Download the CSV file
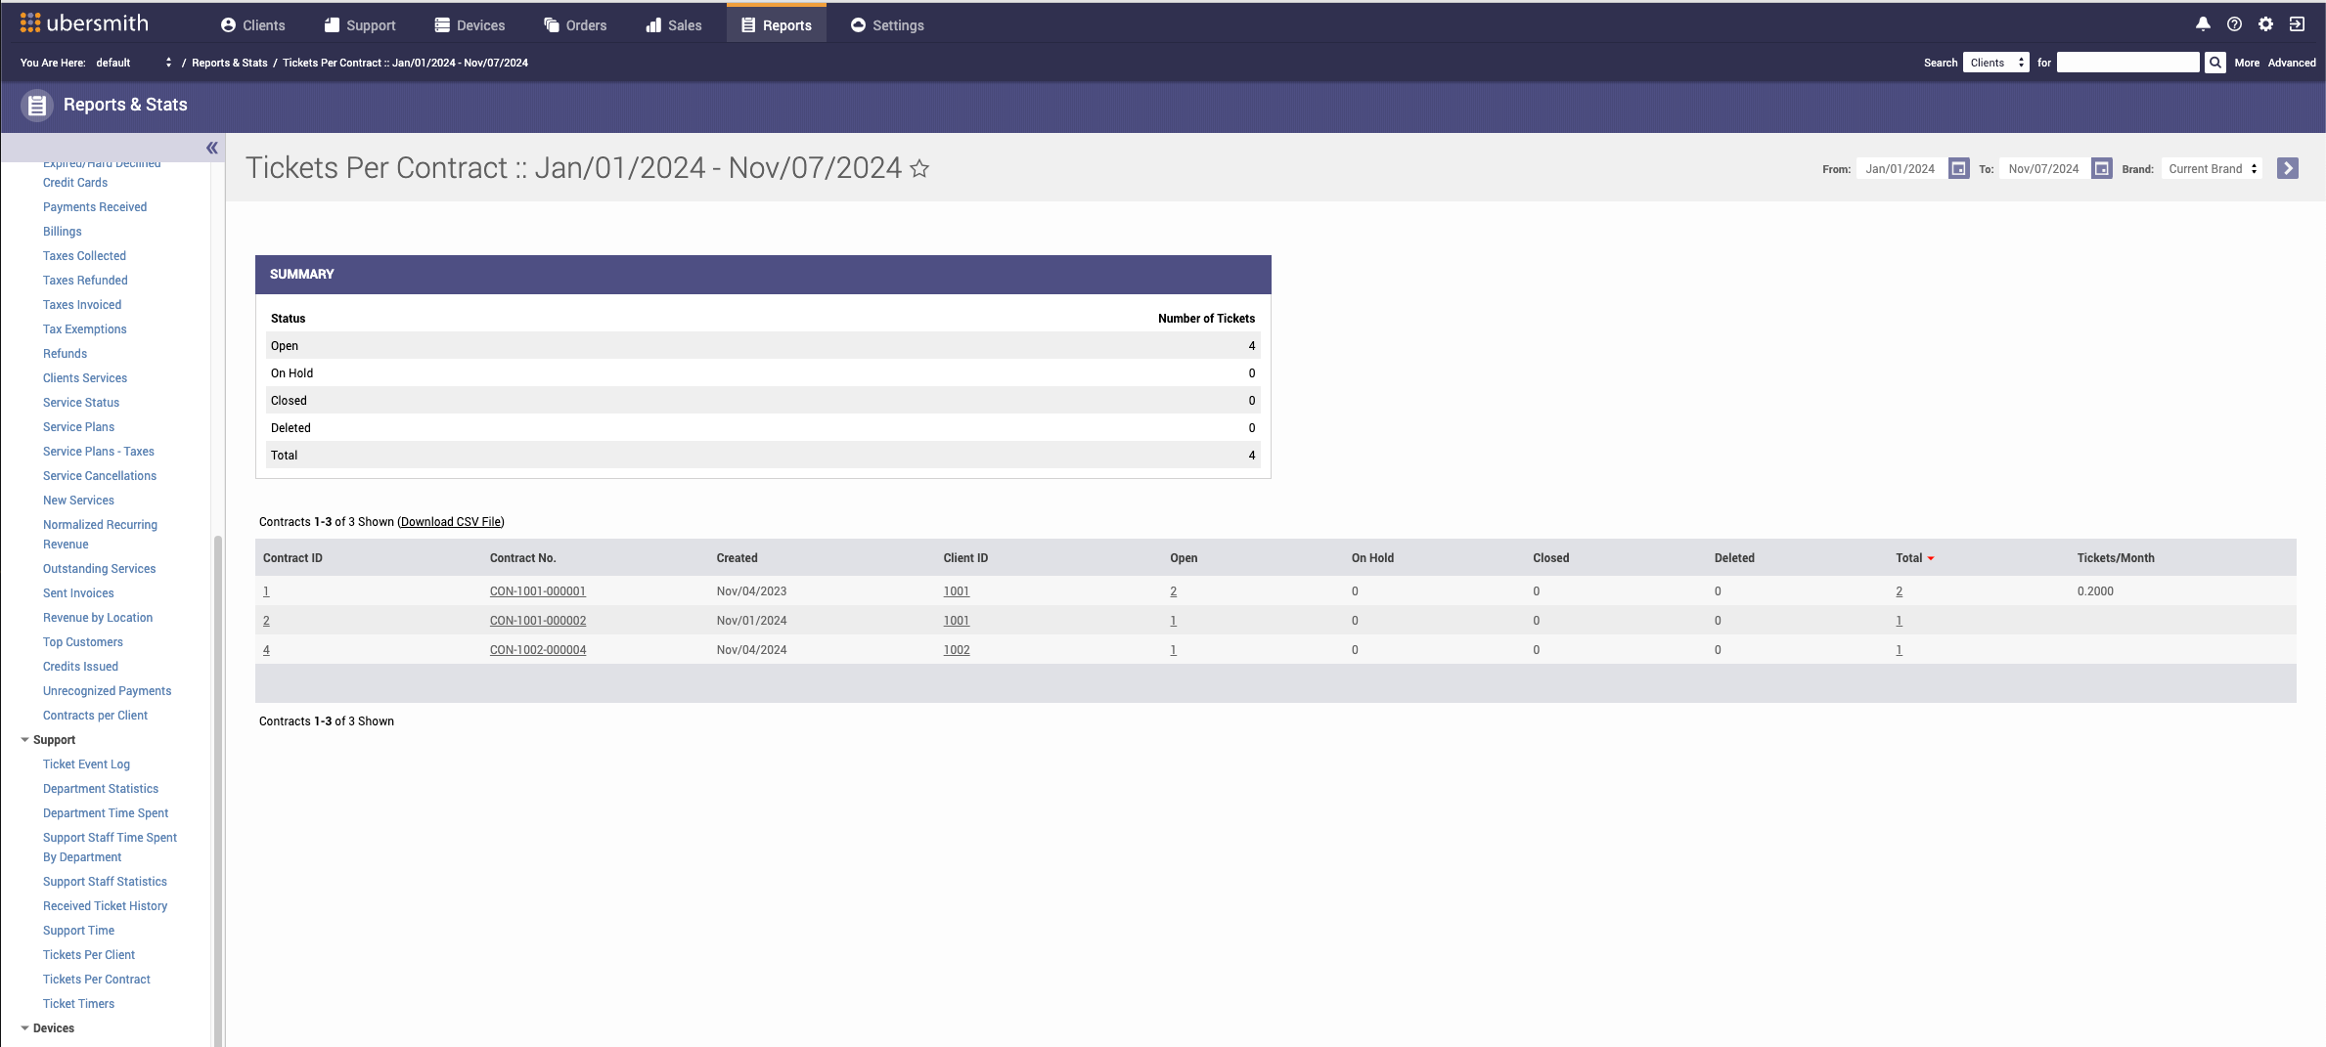The height and width of the screenshot is (1047, 2326). click(x=451, y=522)
